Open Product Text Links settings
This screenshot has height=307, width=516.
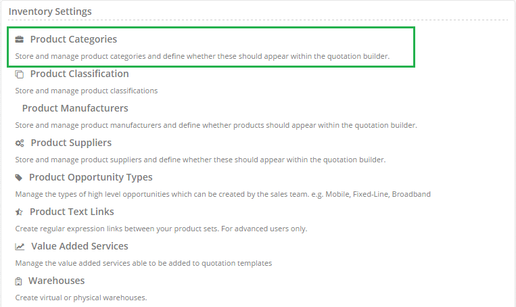pyautogui.click(x=72, y=212)
